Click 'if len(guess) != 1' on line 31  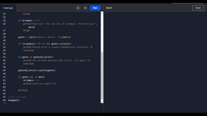click(x=30, y=44)
